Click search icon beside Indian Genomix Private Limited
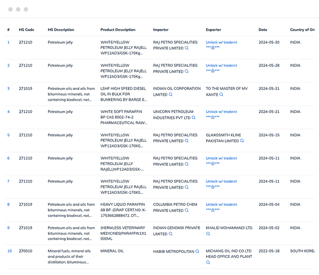The image size is (319, 275). (x=170, y=234)
